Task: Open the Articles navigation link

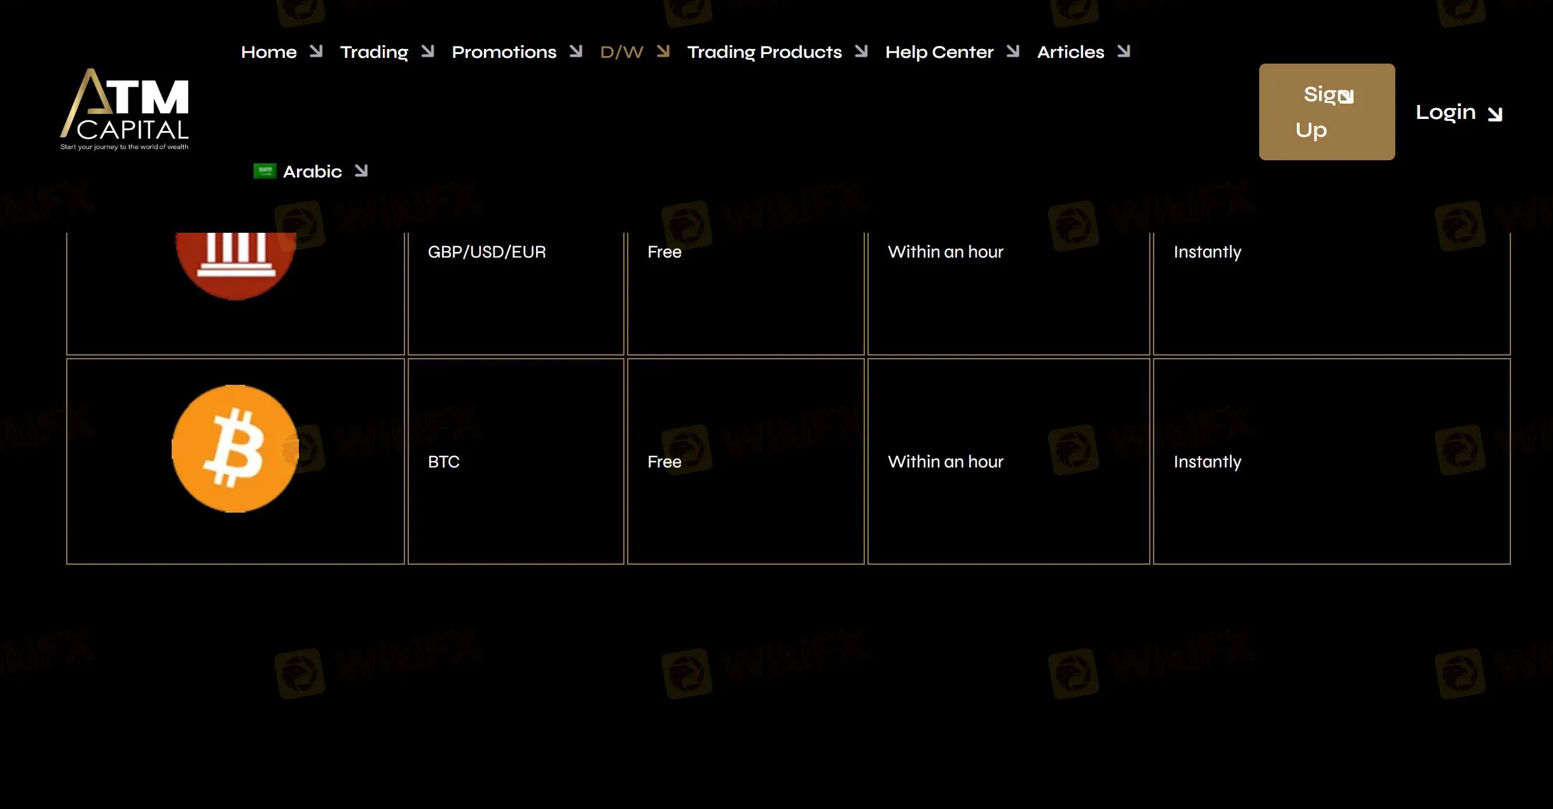Action: pyautogui.click(x=1070, y=52)
